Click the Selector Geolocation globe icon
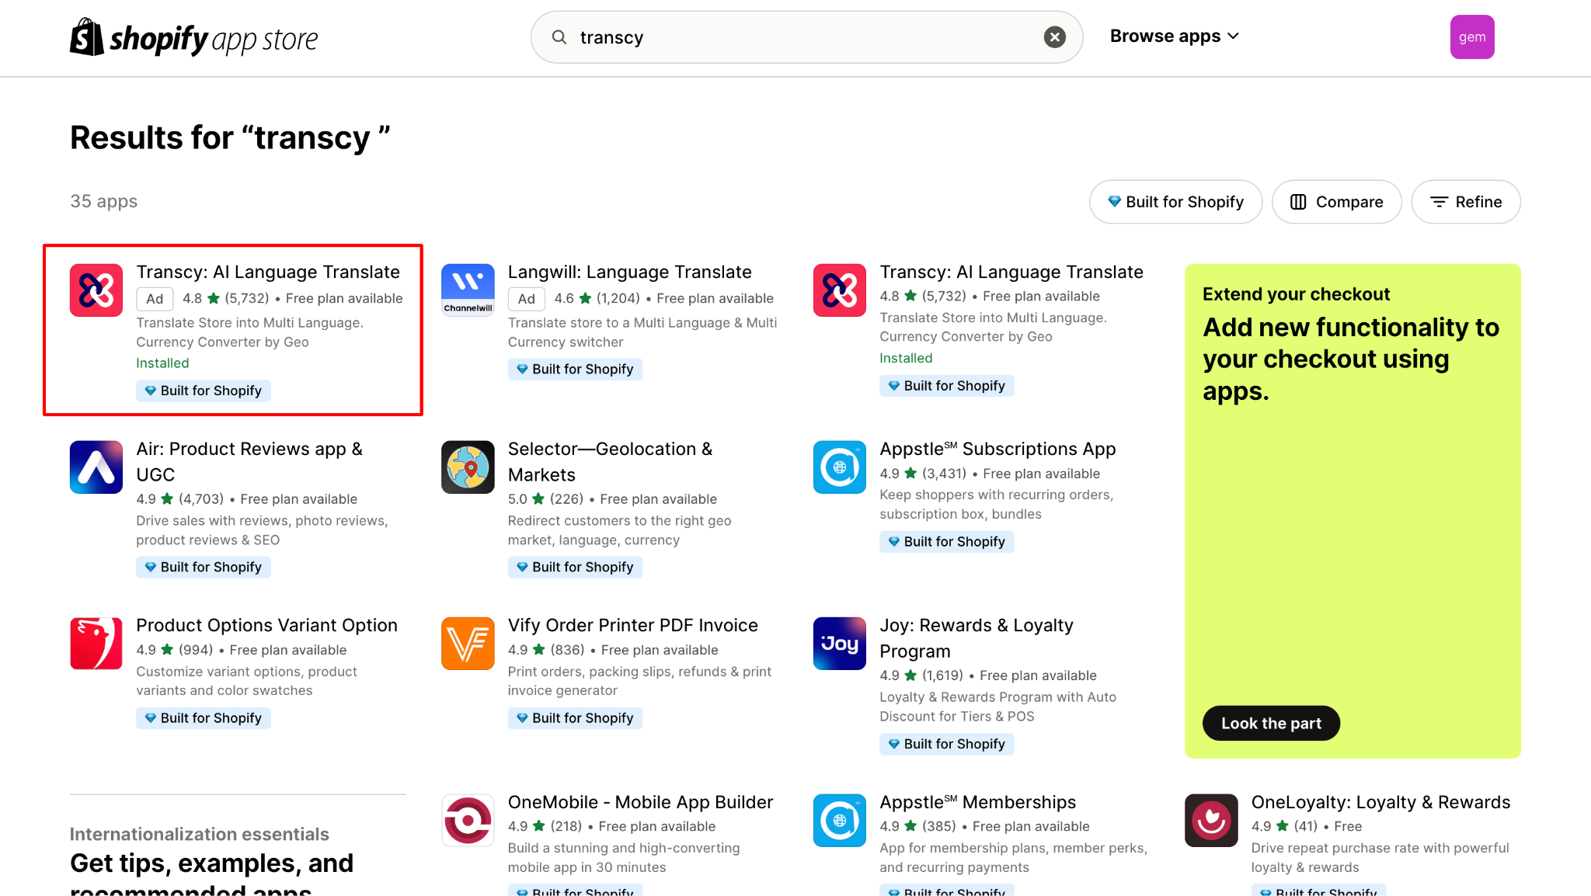This screenshot has width=1591, height=896. coord(468,467)
